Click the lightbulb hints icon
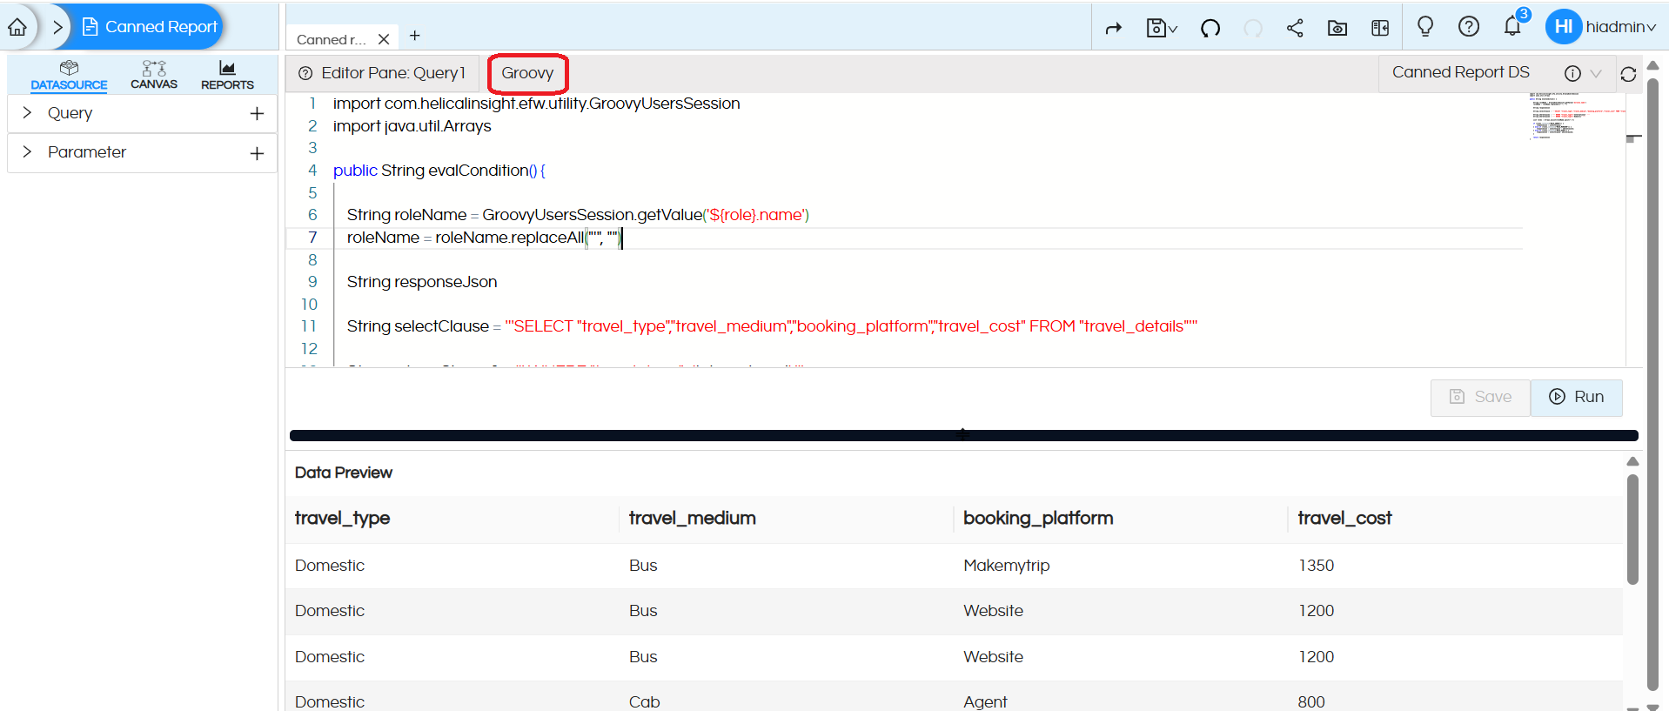 click(1425, 27)
